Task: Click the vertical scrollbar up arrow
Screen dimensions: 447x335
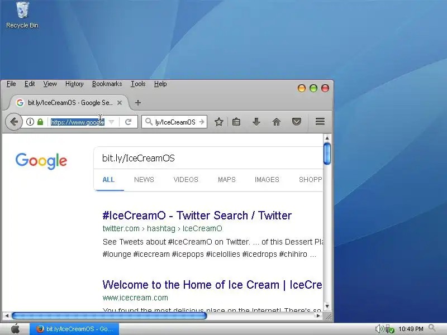Action: [327, 138]
